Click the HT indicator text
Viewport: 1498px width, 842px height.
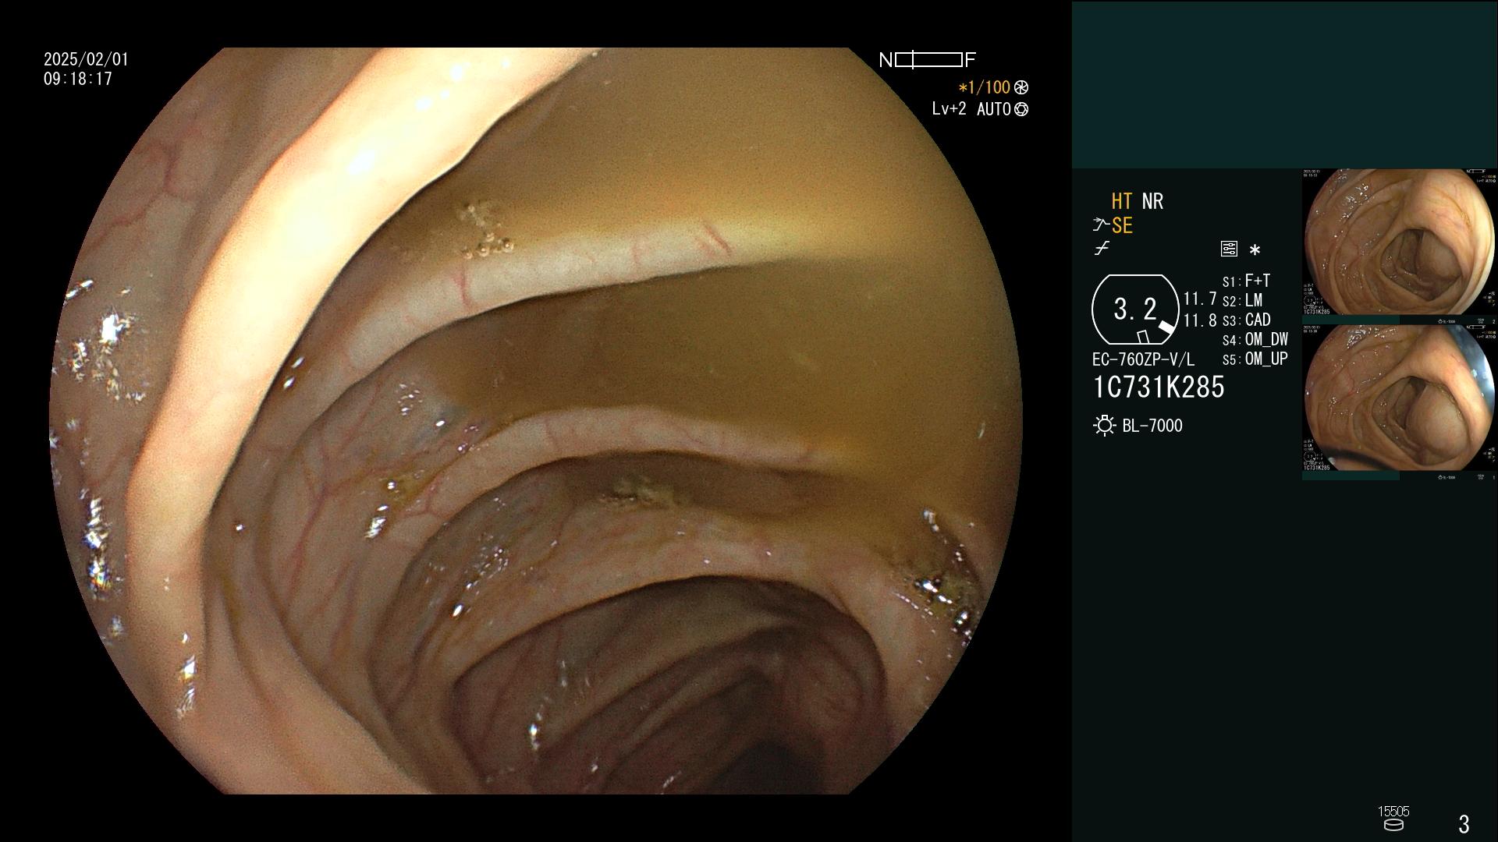[1121, 201]
